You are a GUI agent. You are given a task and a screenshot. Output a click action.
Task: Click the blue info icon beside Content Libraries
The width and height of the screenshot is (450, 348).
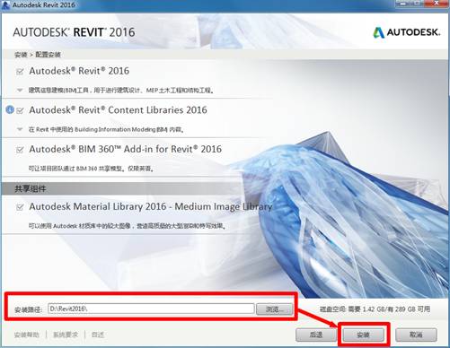coord(10,109)
